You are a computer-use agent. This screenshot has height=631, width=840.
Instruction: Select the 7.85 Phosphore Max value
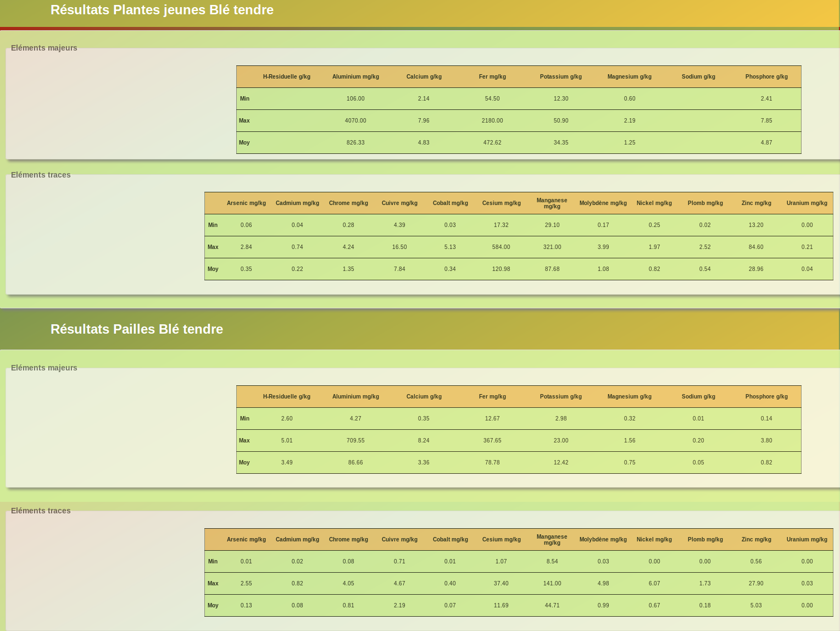[766, 120]
